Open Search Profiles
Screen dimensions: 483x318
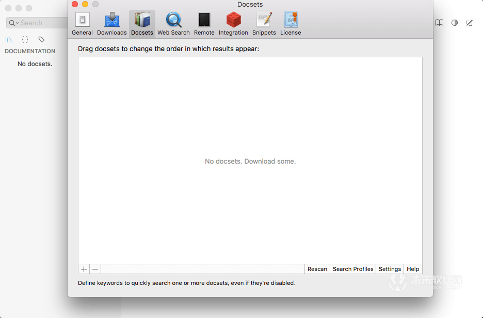pyautogui.click(x=352, y=268)
